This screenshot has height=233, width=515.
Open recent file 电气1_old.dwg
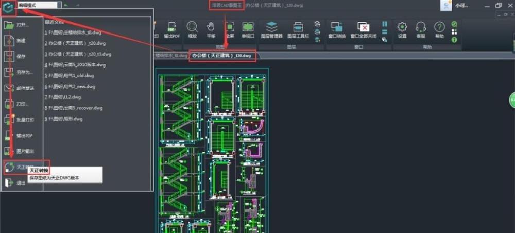69,76
